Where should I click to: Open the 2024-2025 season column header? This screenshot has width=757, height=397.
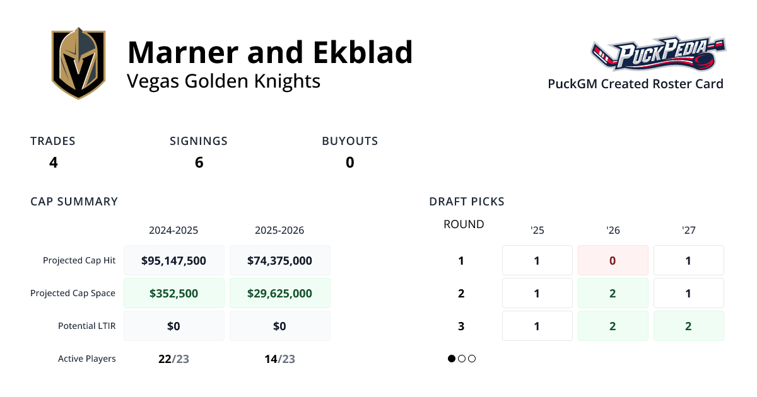click(174, 230)
